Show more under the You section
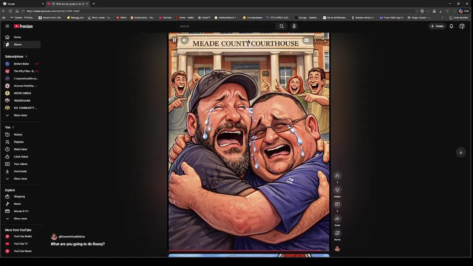 click(x=22, y=179)
